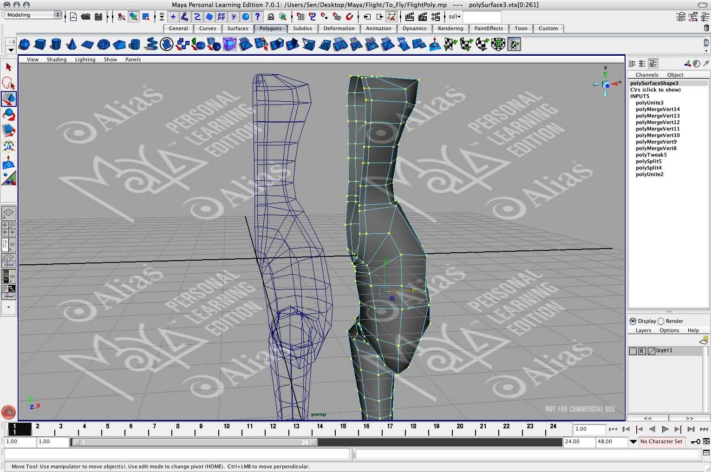Toggle Make Live magnet

[x=349, y=17]
